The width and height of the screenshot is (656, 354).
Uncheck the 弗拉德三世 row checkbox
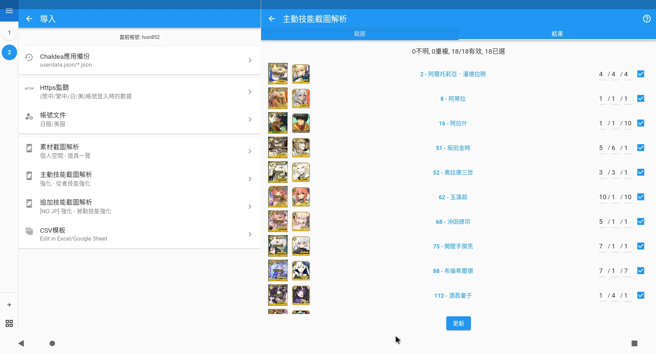tap(641, 172)
